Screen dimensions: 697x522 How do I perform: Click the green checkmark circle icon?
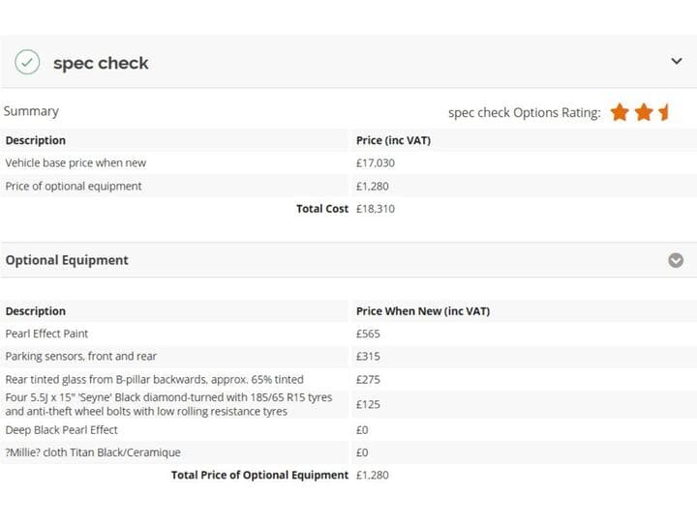[x=27, y=62]
